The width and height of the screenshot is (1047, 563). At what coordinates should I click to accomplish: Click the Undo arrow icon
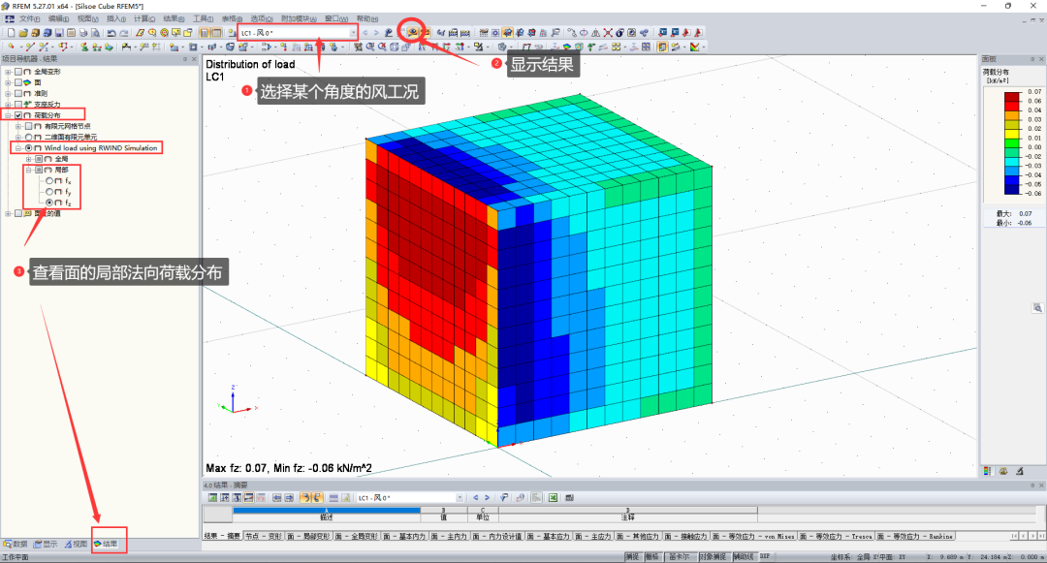[x=111, y=33]
